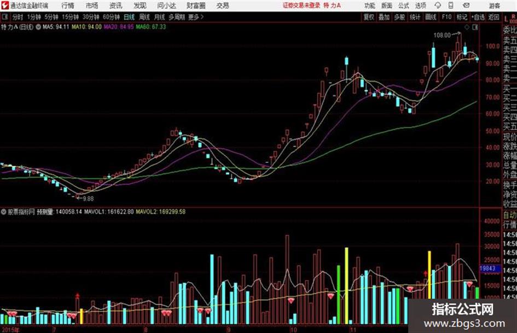Click the 叠加 overlay button

point(384,17)
